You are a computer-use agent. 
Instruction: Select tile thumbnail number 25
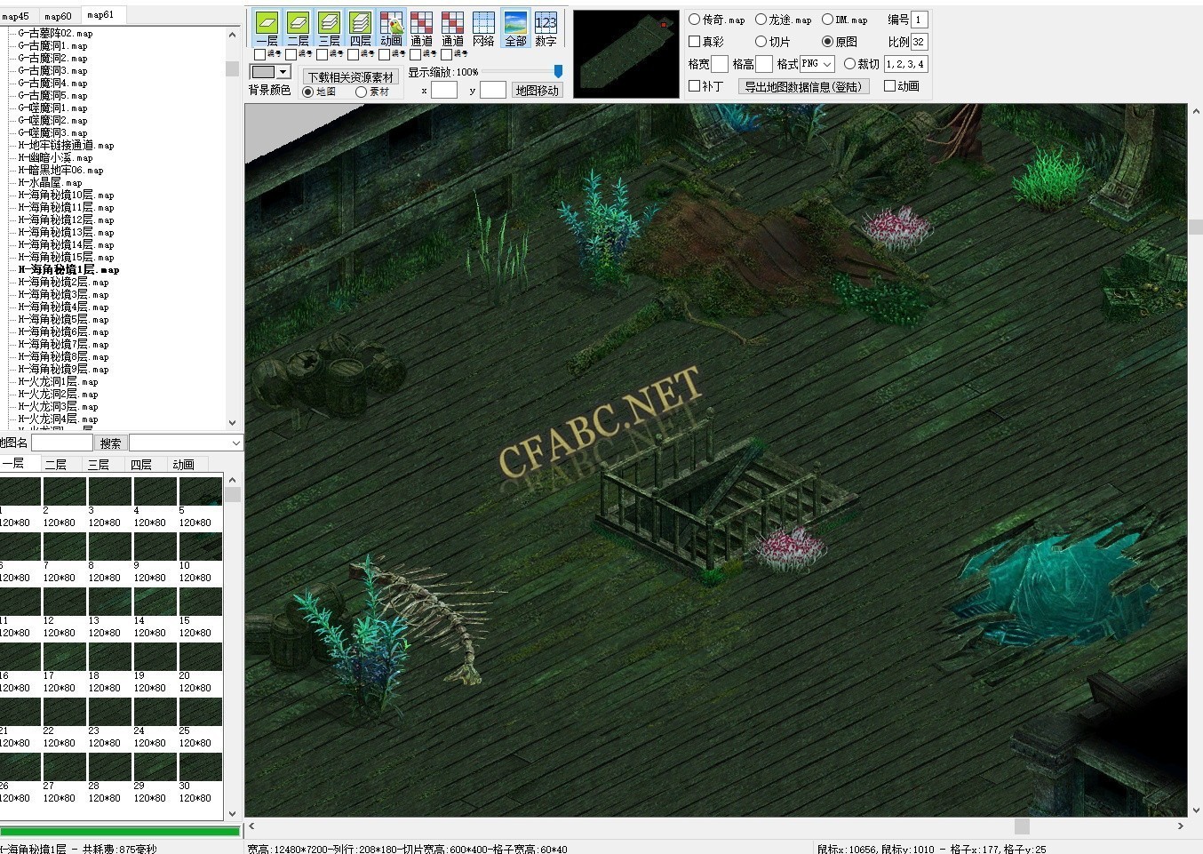tap(201, 712)
